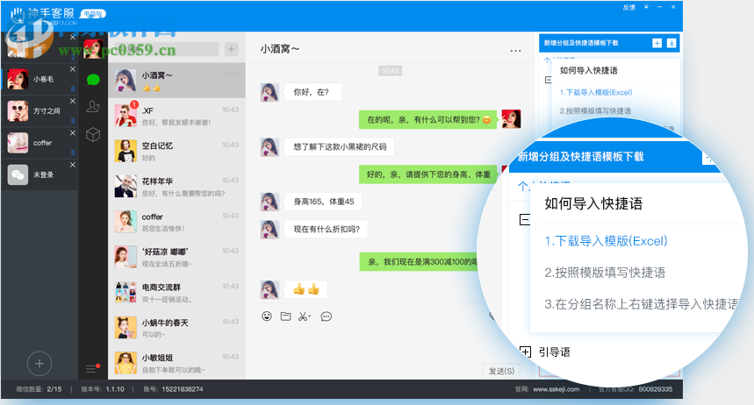754x405 pixels.
Task: Expand the 引导语 group in magnified view
Action: coord(526,352)
